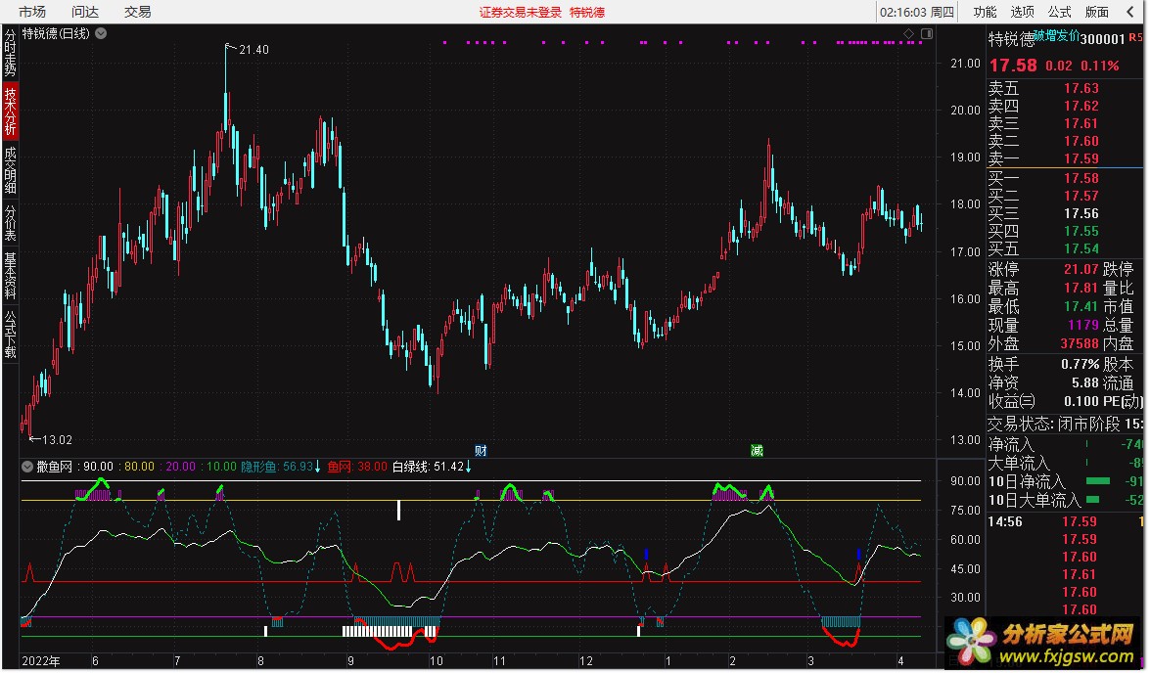
Task: Expand the 撒鱼网 indicator dropdown
Action: point(27,467)
